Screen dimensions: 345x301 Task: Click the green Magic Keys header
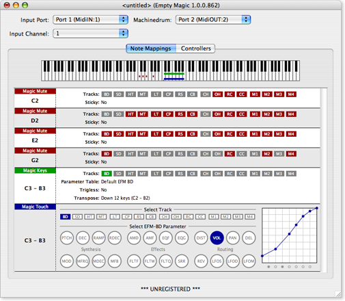tap(35, 170)
